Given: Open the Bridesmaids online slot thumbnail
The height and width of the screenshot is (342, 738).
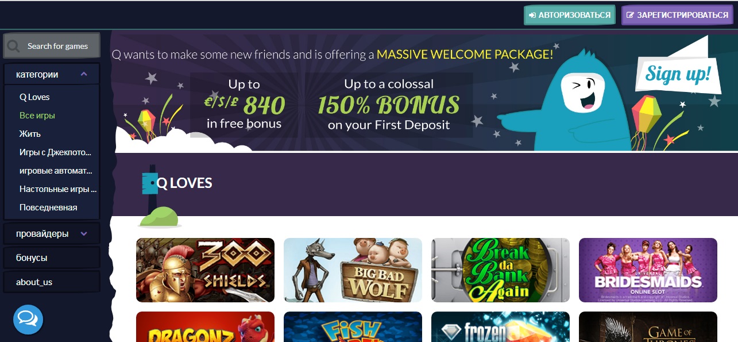Looking at the screenshot, I should (x=648, y=270).
